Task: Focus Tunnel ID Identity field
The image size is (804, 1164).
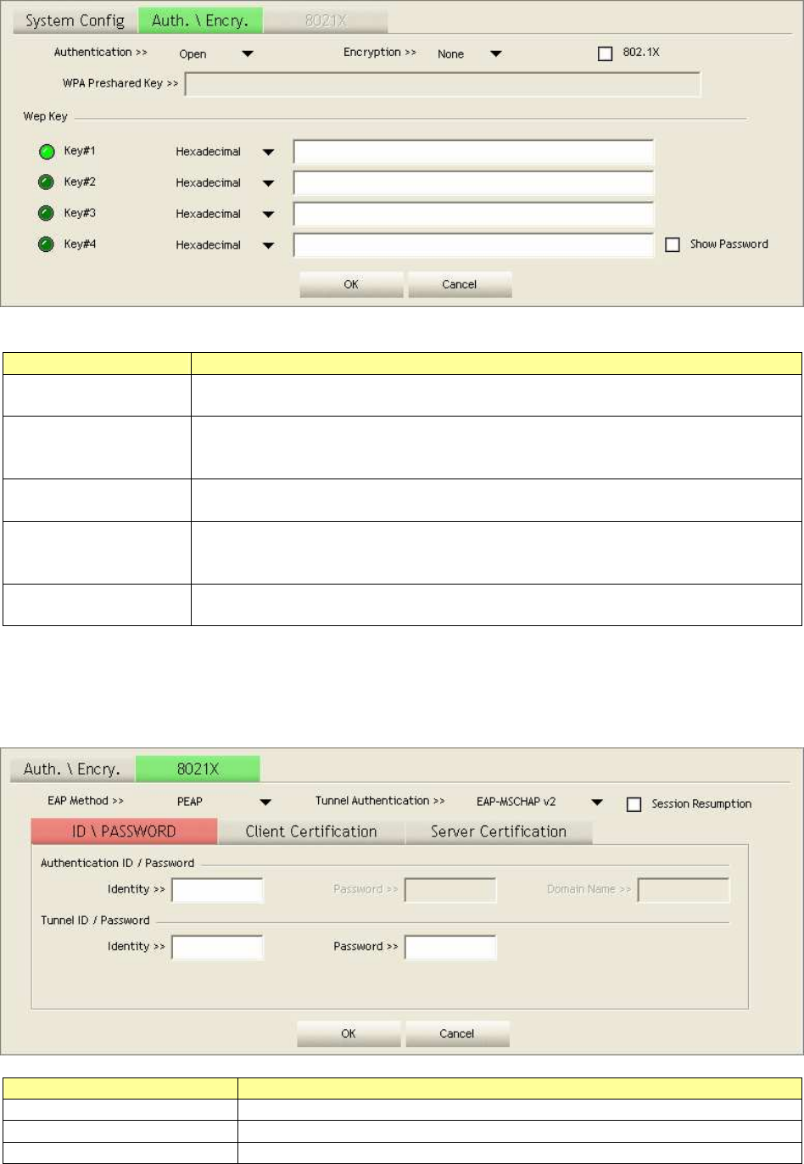Action: (217, 947)
